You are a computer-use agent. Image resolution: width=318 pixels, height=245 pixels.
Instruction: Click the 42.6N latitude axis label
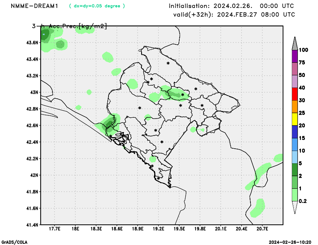[32, 126]
